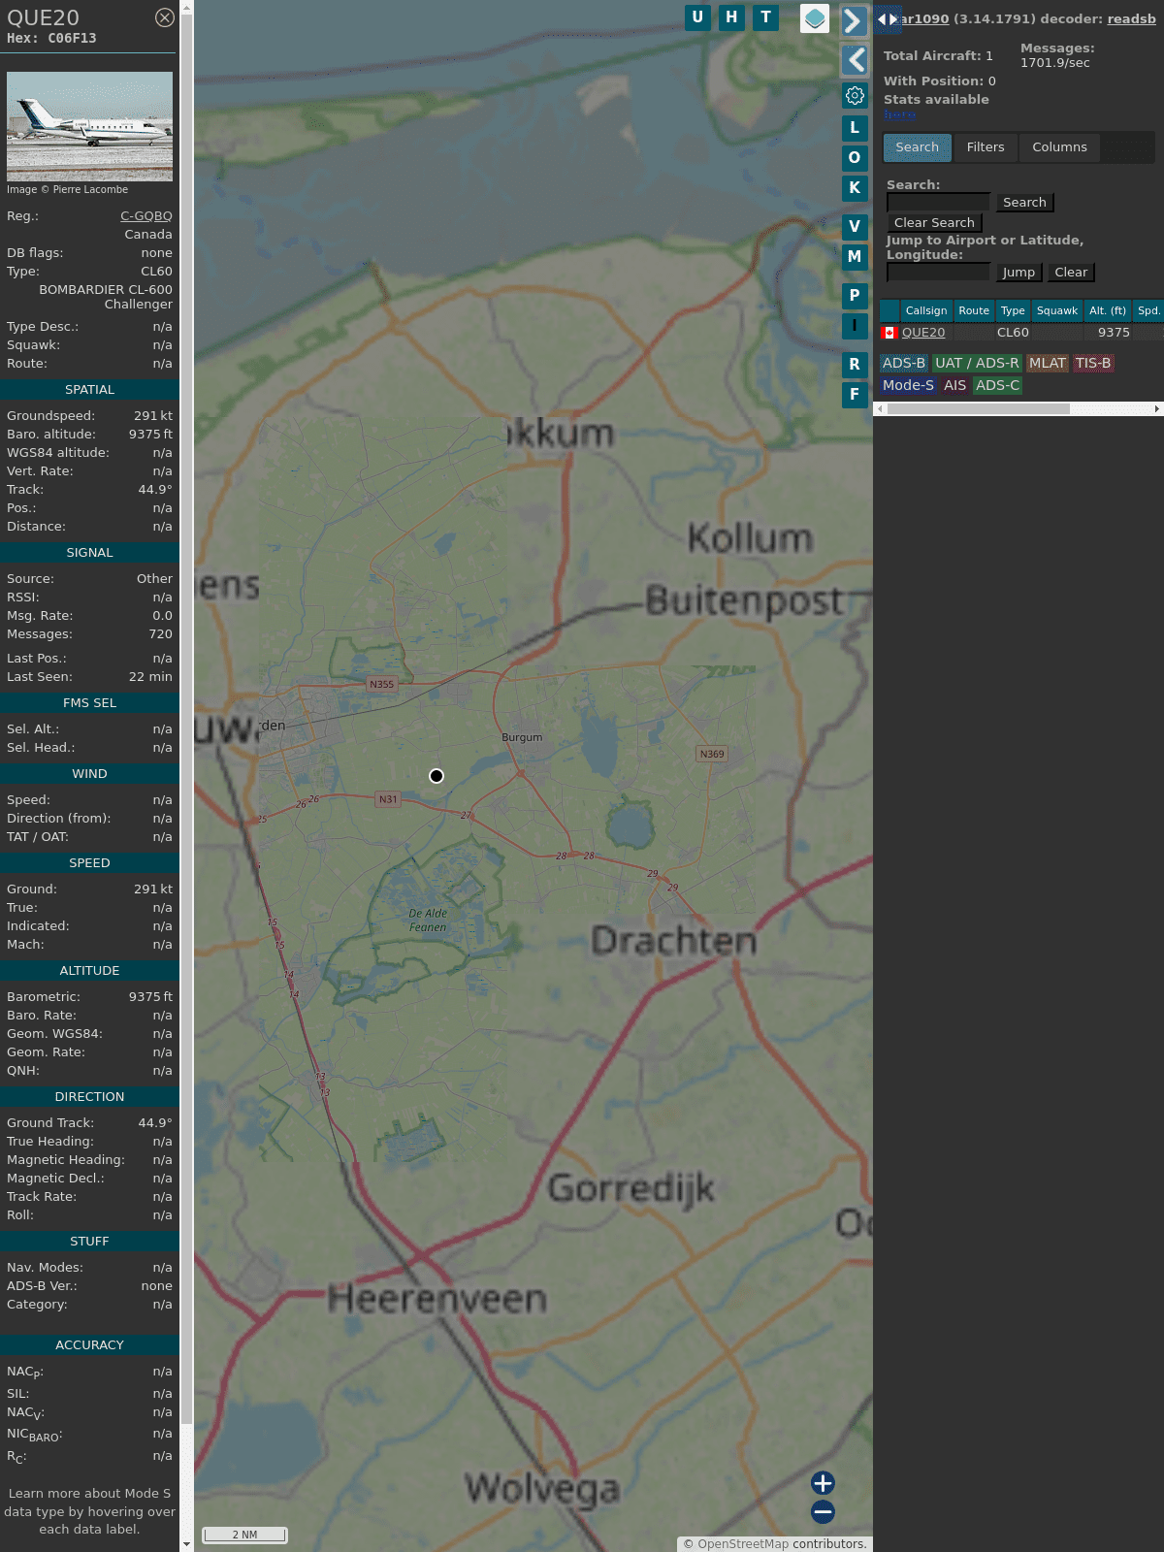
Task: Zoom in with the plus icon
Action: [824, 1483]
